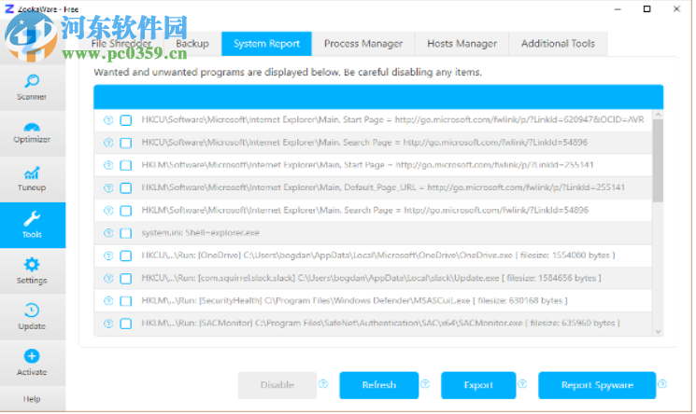Viewport: 696px width, 414px height.
Task: Select the HKCU Start Page entry text
Action: coord(392,119)
